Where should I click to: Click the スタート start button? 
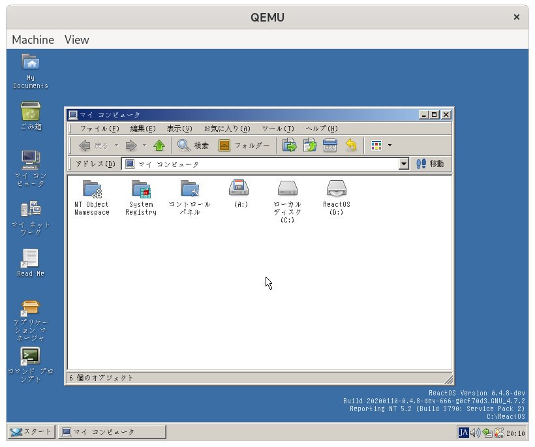click(31, 432)
